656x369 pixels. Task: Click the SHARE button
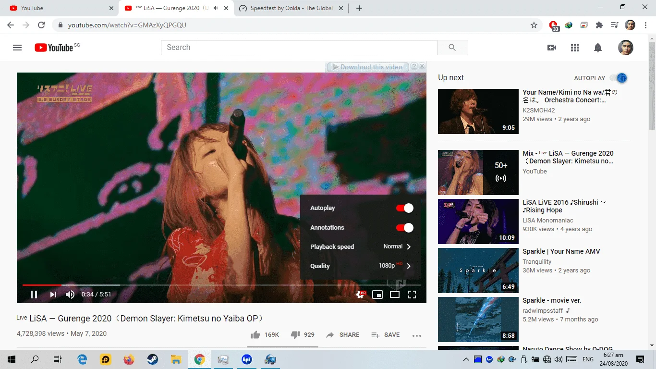pyautogui.click(x=342, y=335)
